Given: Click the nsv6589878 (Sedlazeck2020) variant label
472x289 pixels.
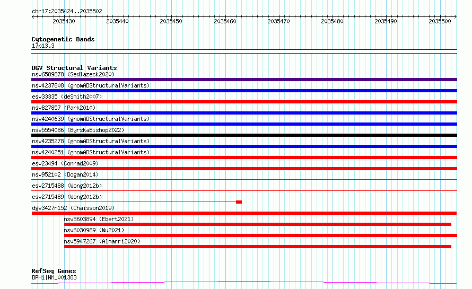Looking at the screenshot, I should click(x=73, y=74).
